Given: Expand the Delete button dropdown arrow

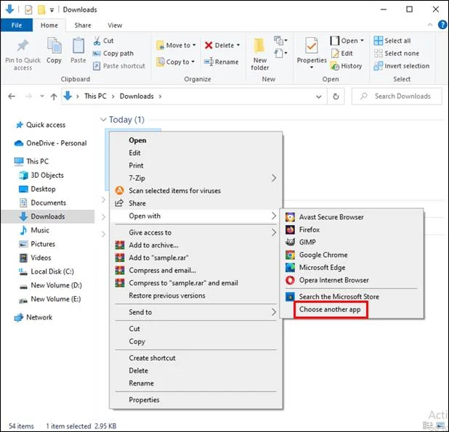Looking at the screenshot, I should (x=238, y=45).
